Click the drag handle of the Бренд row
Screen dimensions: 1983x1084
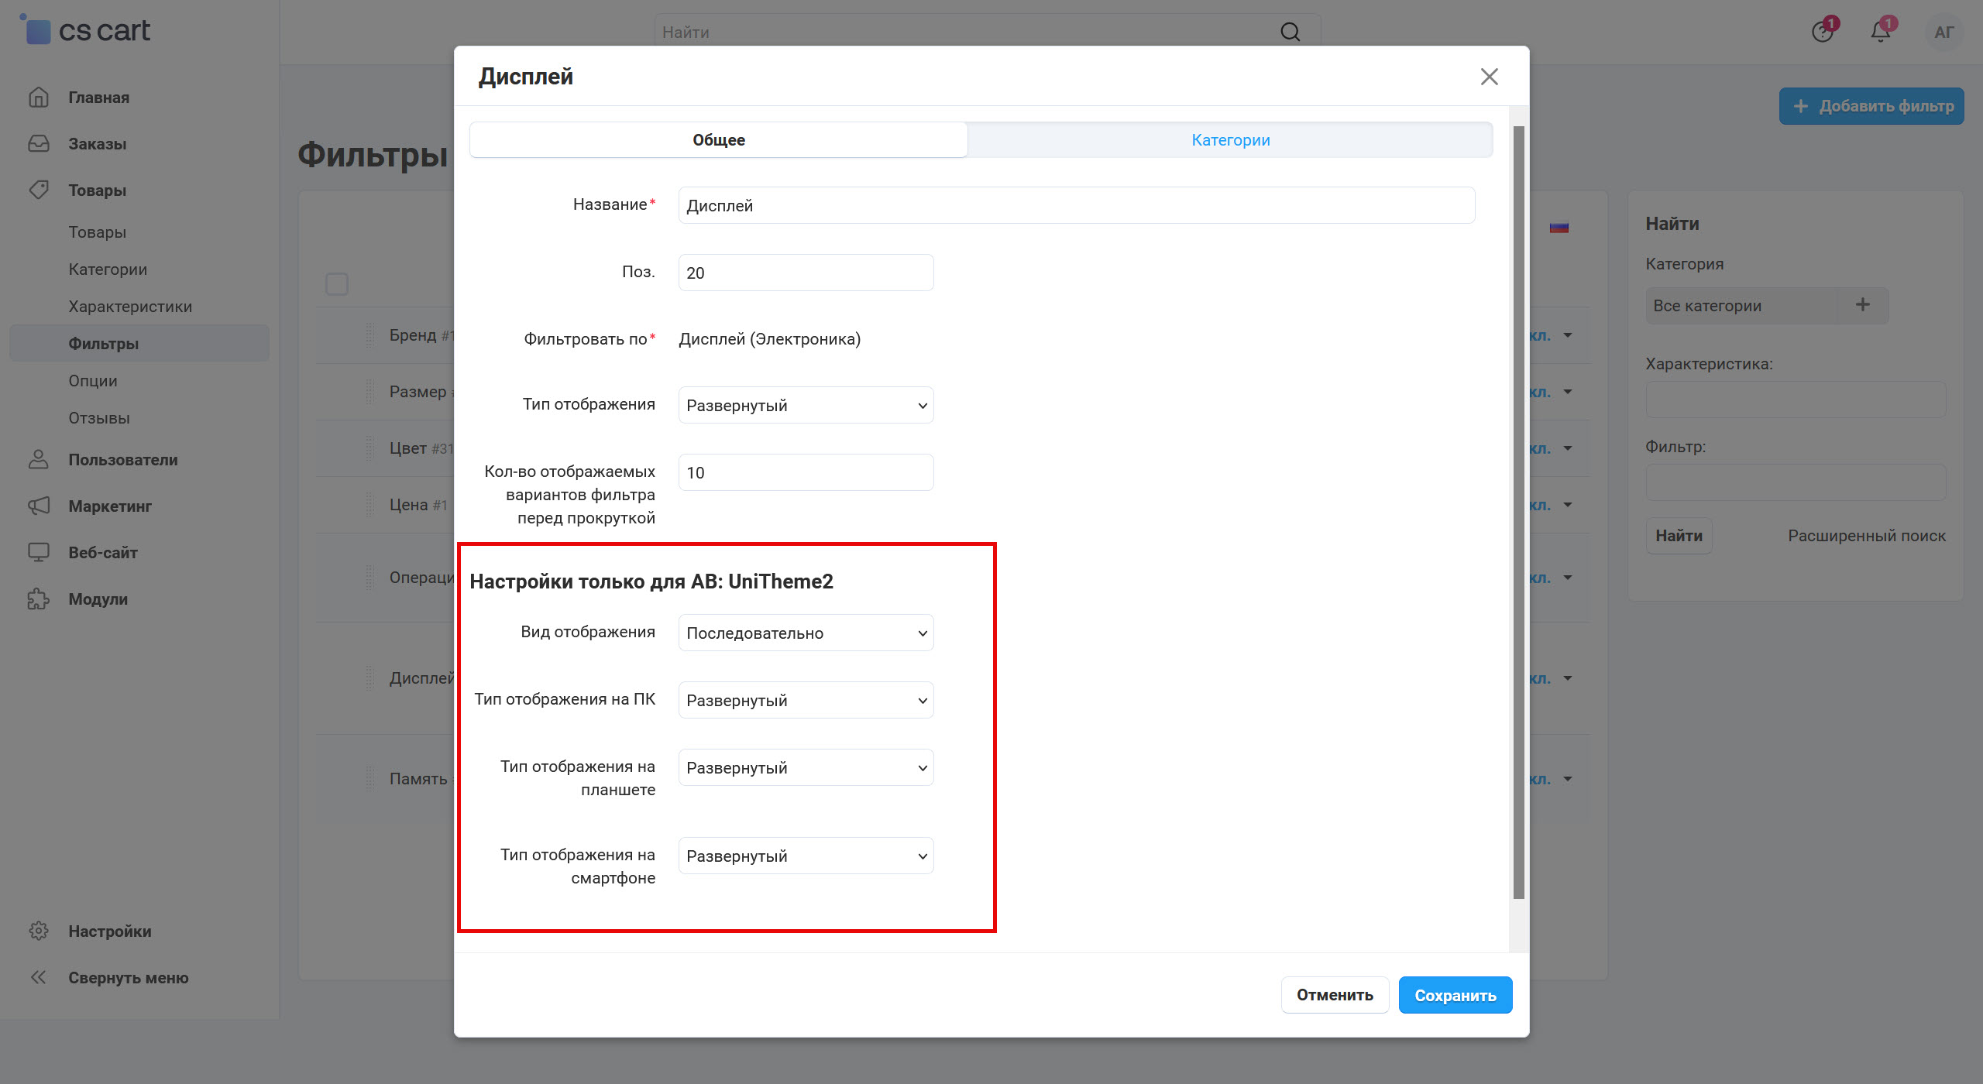[x=369, y=335]
